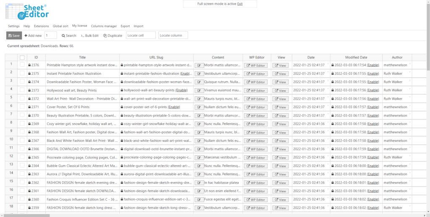Check the box for row 1
The width and height of the screenshot is (430, 217).
(x=22, y=64)
